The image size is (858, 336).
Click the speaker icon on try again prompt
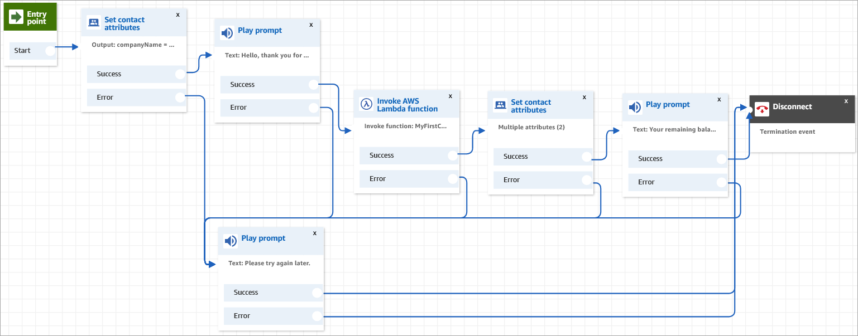(231, 241)
